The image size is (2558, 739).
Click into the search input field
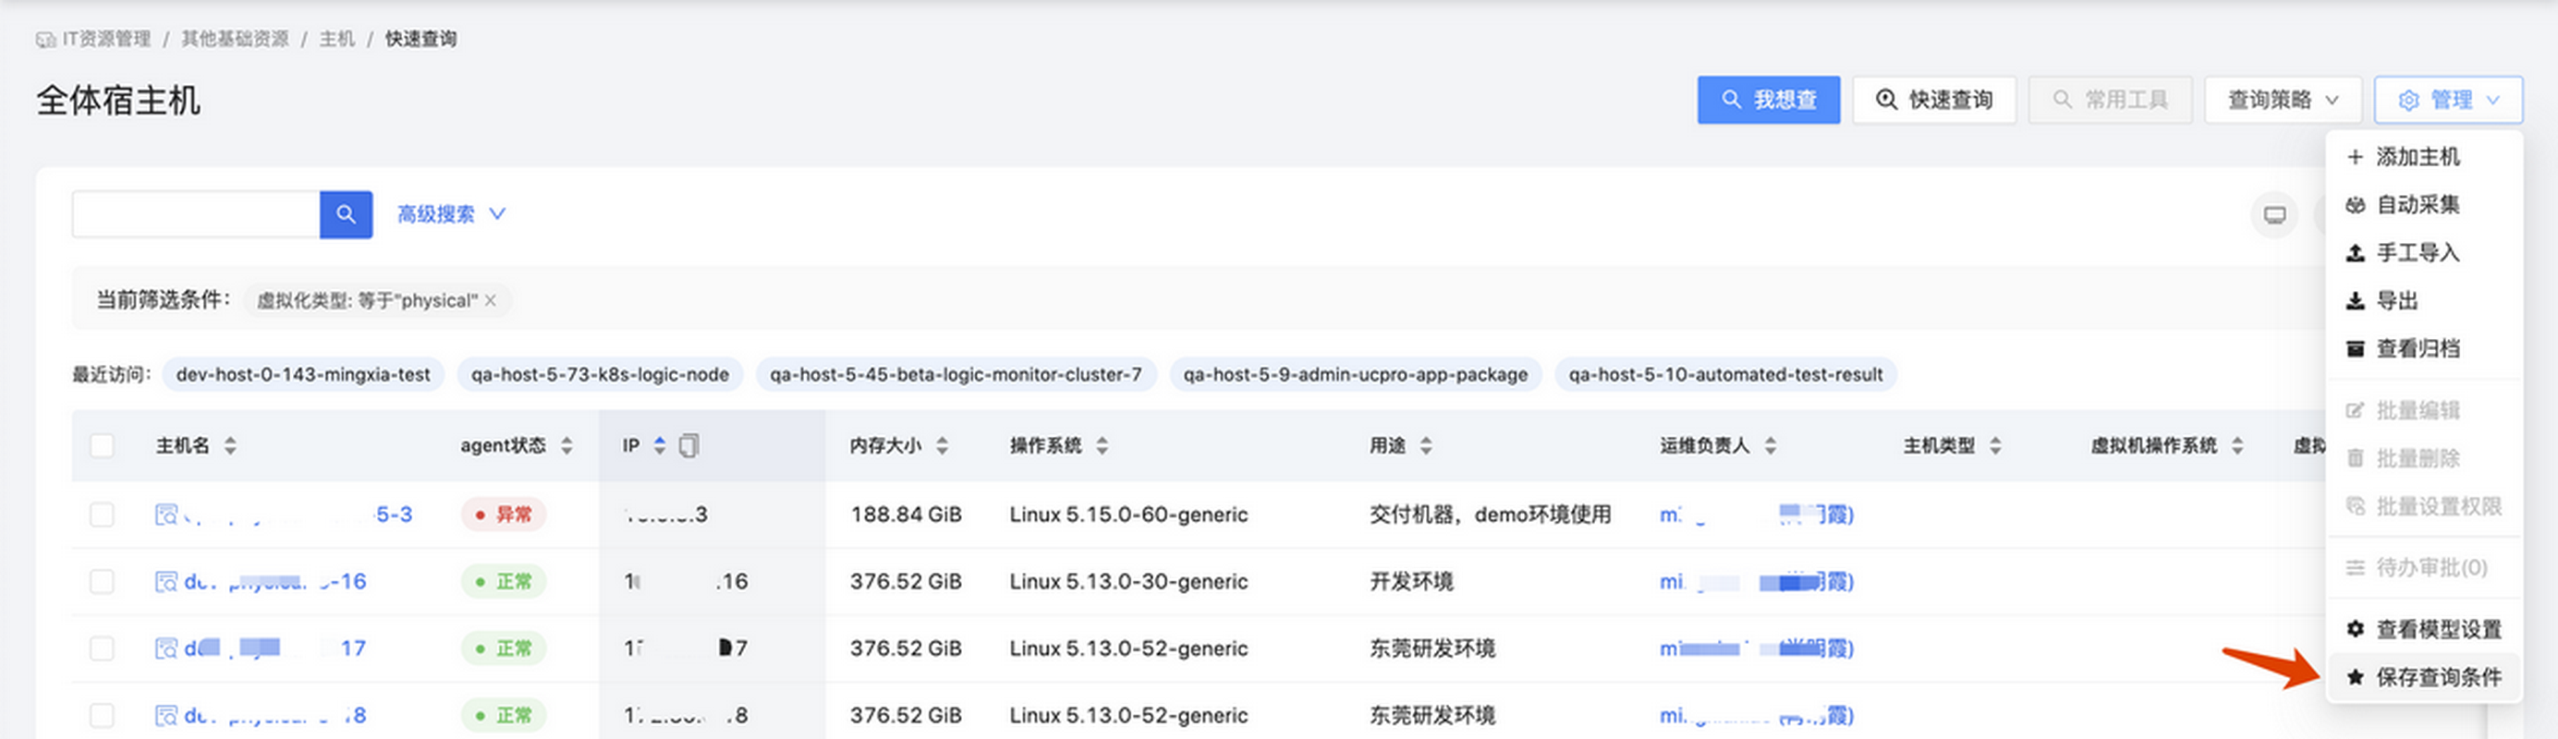196,214
